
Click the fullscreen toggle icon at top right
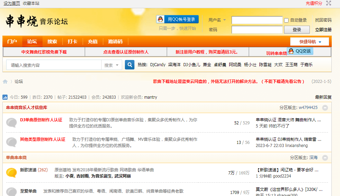329,3
